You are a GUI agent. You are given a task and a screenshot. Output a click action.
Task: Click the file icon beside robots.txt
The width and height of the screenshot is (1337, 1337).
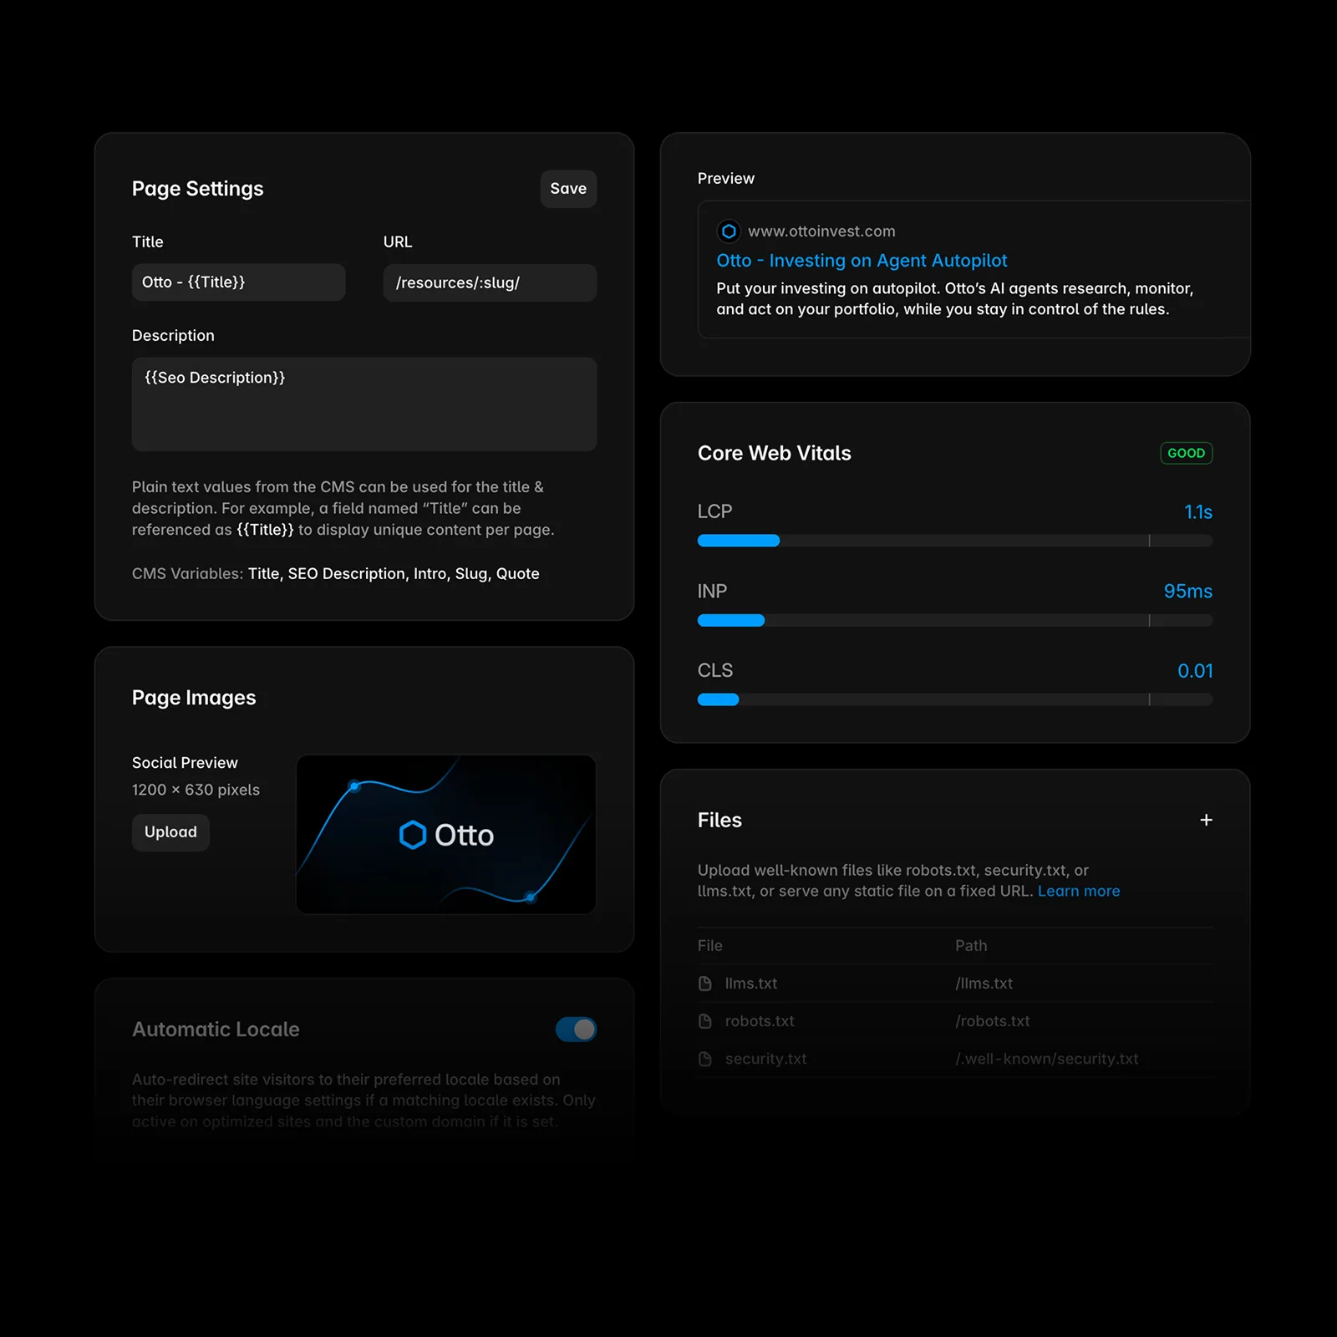pyautogui.click(x=705, y=1021)
